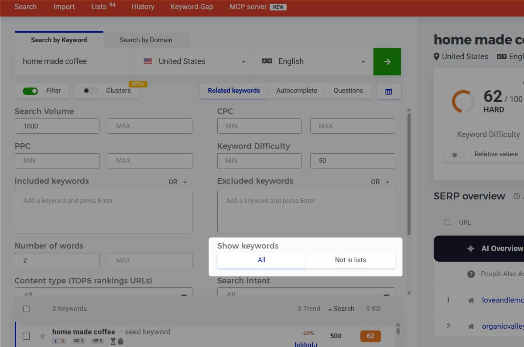Open the organicvalley SERP link
Image resolution: width=524 pixels, height=347 pixels.
pyautogui.click(x=503, y=326)
